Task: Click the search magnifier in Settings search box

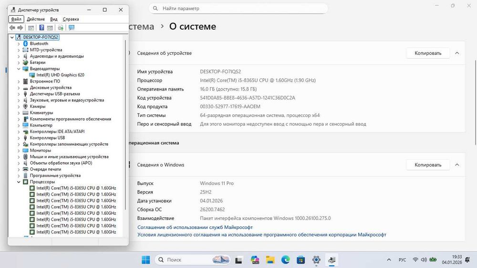Action: pyautogui.click(x=155, y=8)
